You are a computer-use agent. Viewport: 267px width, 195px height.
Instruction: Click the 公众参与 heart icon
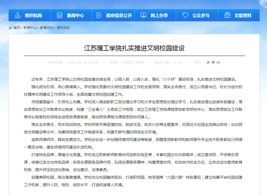(185, 16)
